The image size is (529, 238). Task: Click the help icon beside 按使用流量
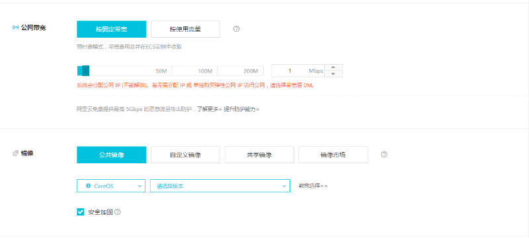[236, 29]
